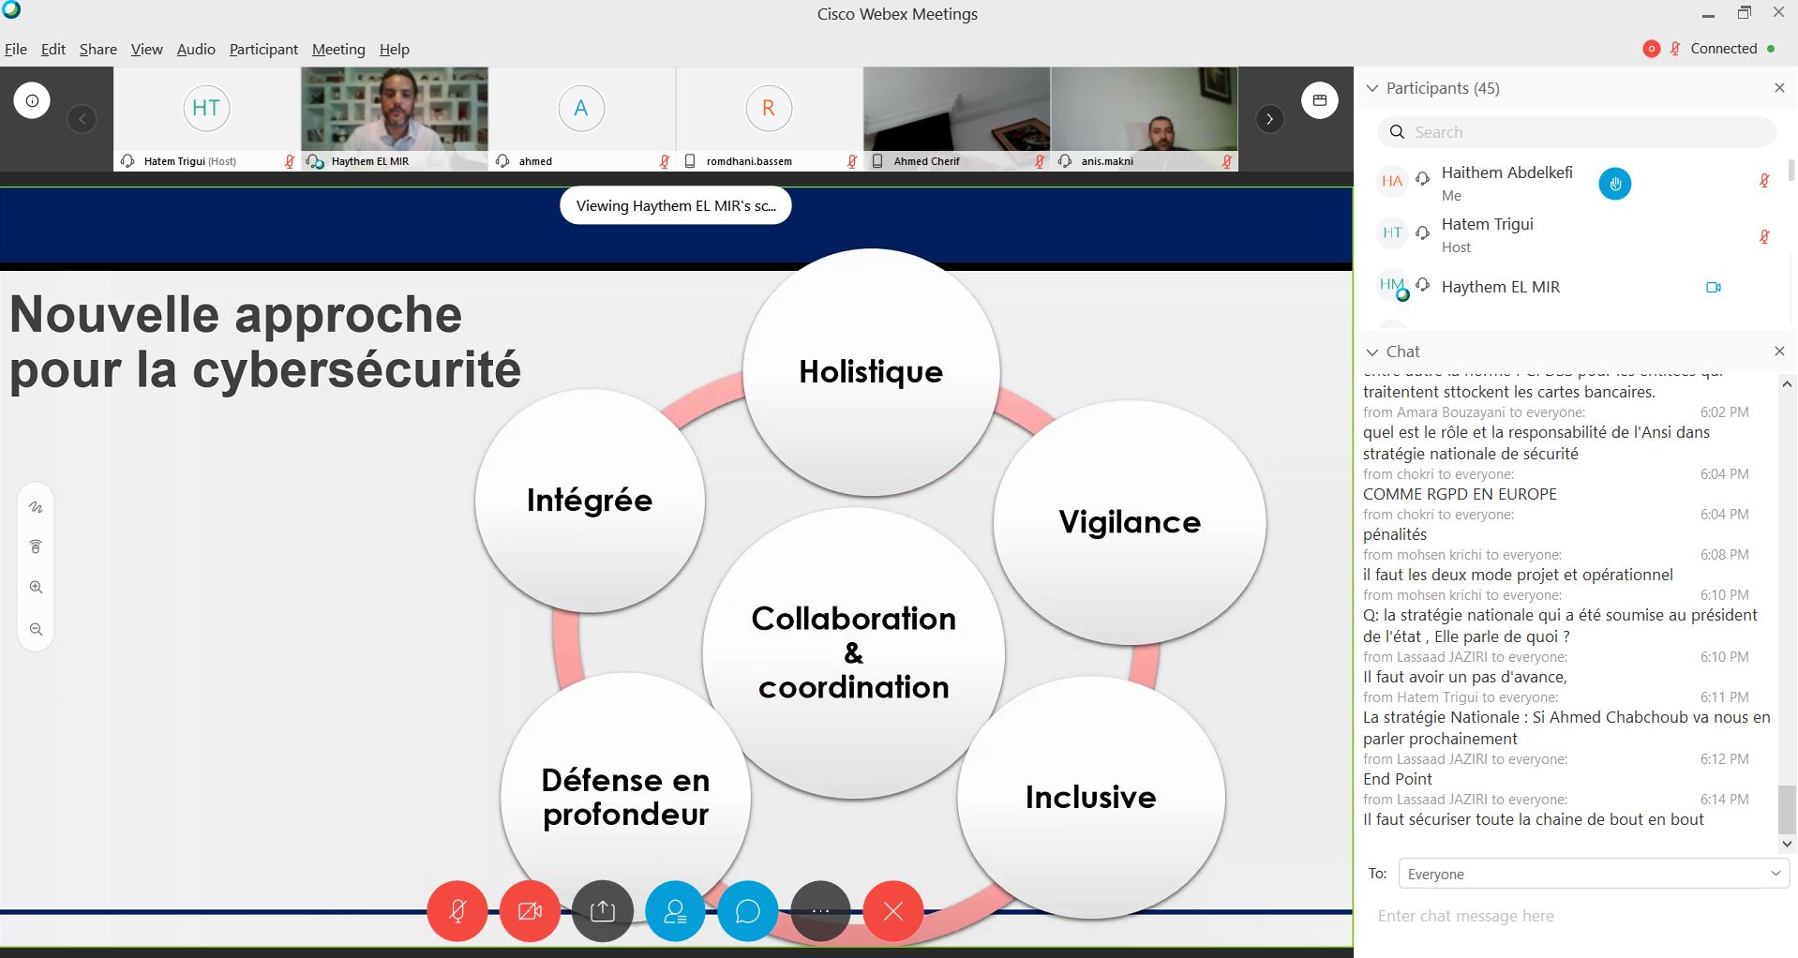Click the chat scrollbar up arrow
Viewport: 1798px width, 958px height.
click(1788, 384)
